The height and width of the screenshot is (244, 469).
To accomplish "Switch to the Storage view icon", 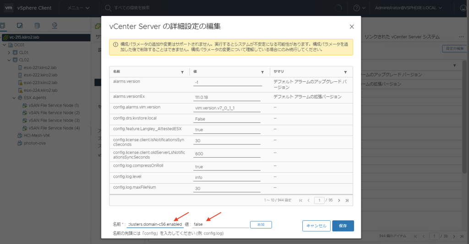I will pos(37,26).
